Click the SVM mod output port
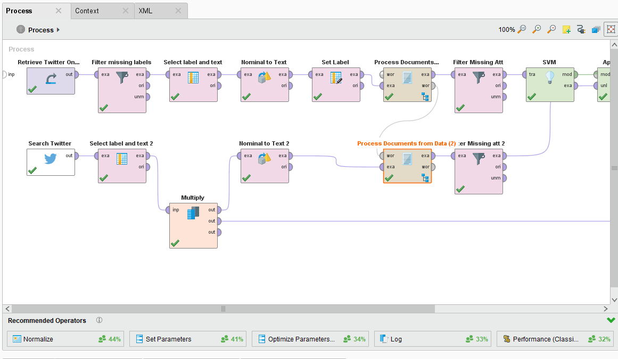 pyautogui.click(x=575, y=74)
